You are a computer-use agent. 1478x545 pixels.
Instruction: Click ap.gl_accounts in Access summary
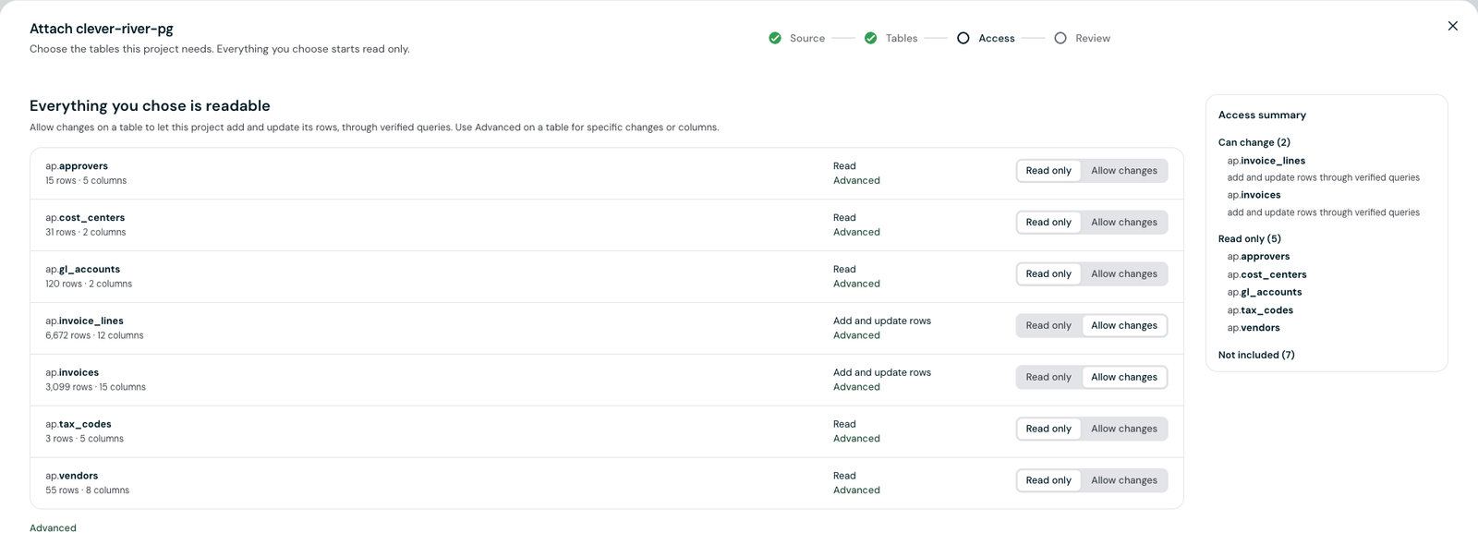(x=1265, y=293)
